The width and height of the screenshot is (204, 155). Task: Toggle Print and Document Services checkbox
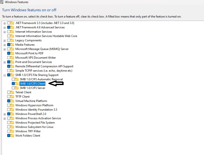(x=9, y=62)
